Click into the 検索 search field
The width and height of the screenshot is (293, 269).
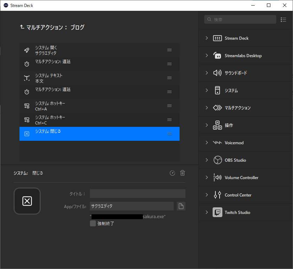pos(240,20)
